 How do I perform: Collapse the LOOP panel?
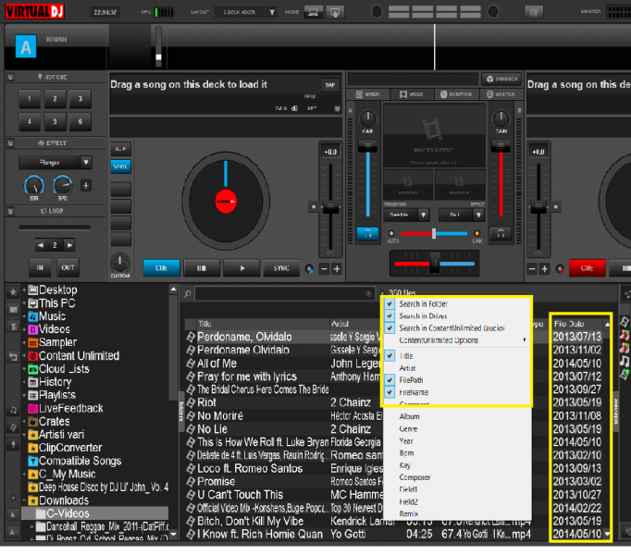[x=10, y=211]
